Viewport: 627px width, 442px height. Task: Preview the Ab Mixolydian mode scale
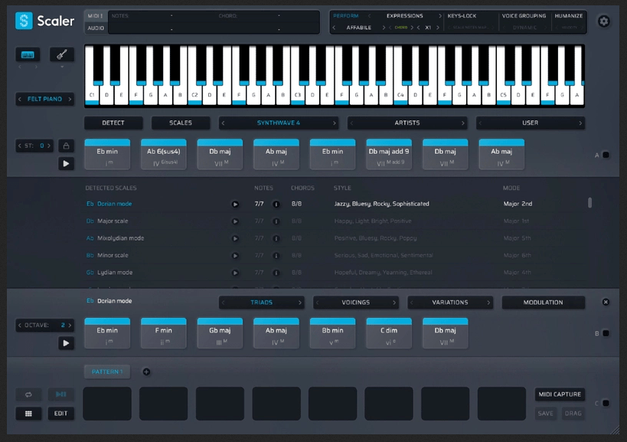coord(235,238)
